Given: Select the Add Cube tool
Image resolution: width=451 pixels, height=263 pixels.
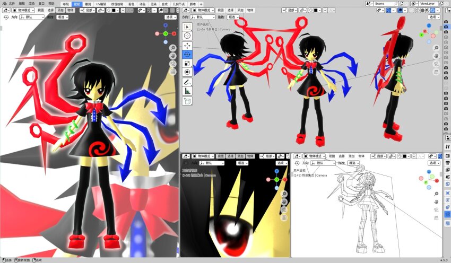Looking at the screenshot, I should click(187, 101).
